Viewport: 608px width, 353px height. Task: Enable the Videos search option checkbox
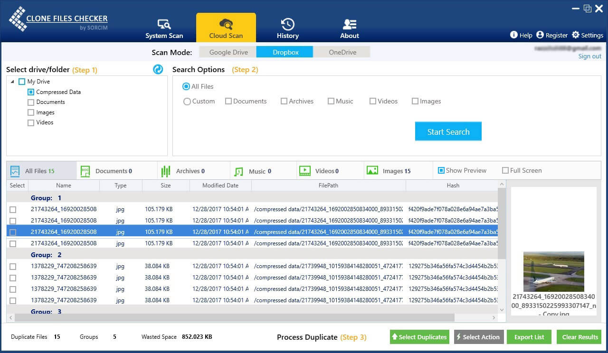(373, 101)
